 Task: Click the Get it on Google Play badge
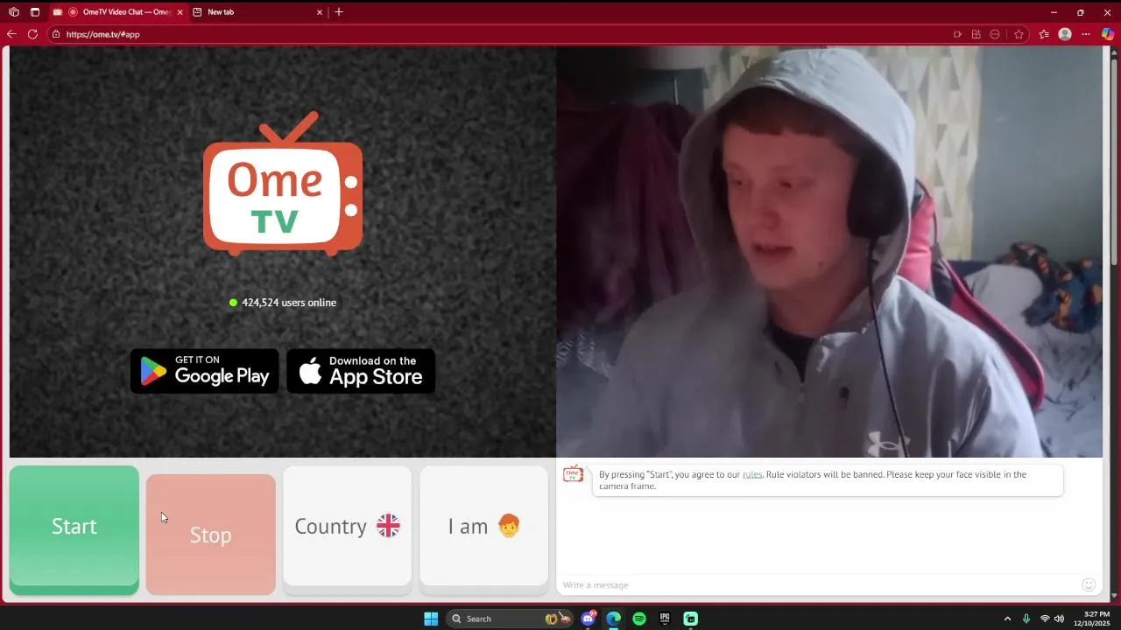point(205,371)
